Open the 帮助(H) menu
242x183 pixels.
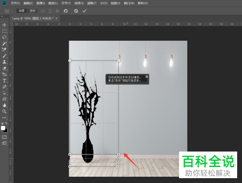[143, 3]
